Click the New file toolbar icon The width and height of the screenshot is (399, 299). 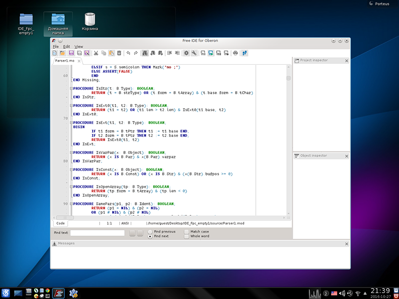pos(55,53)
